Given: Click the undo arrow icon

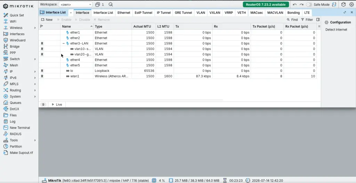Looking at the screenshot, I should [295, 5].
